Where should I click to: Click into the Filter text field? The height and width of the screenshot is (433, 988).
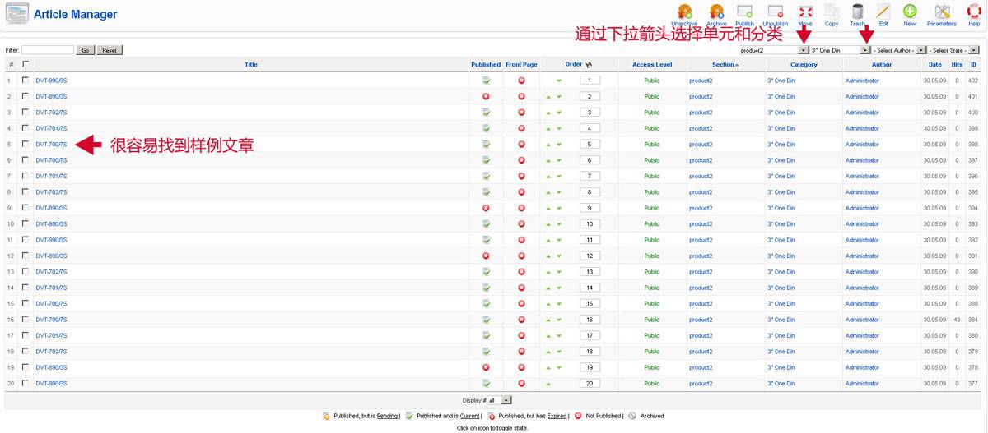48,50
